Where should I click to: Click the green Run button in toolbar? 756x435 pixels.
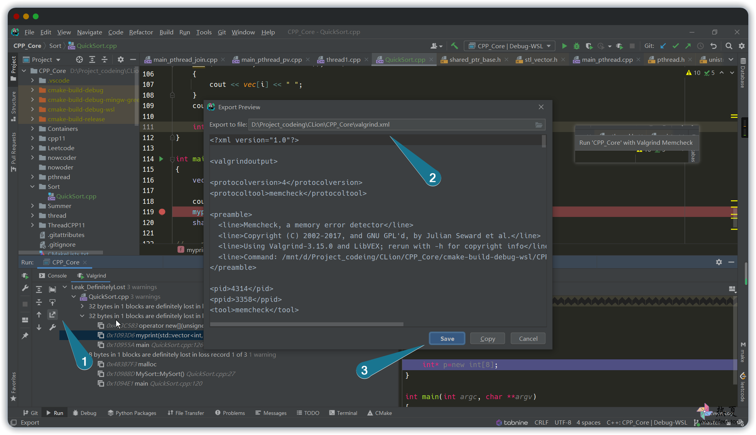click(564, 46)
